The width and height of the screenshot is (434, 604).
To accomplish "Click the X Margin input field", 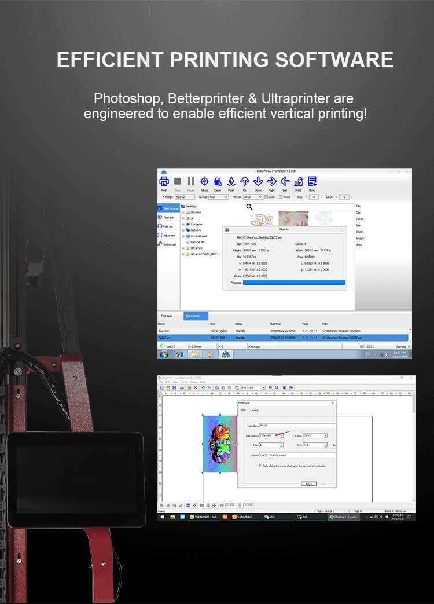I will 185,197.
